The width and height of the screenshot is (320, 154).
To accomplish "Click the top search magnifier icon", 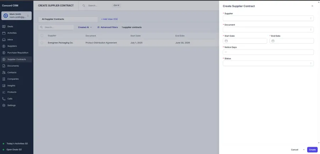I will [x=84, y=5].
